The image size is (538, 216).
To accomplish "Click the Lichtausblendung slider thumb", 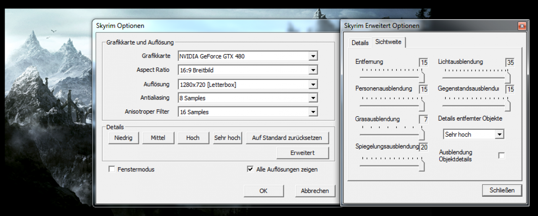I will click(x=508, y=78).
